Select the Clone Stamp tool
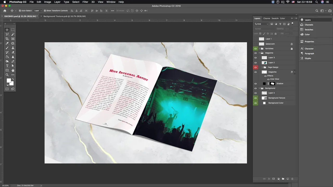Image resolution: width=333 pixels, height=187 pixels. [13, 48]
